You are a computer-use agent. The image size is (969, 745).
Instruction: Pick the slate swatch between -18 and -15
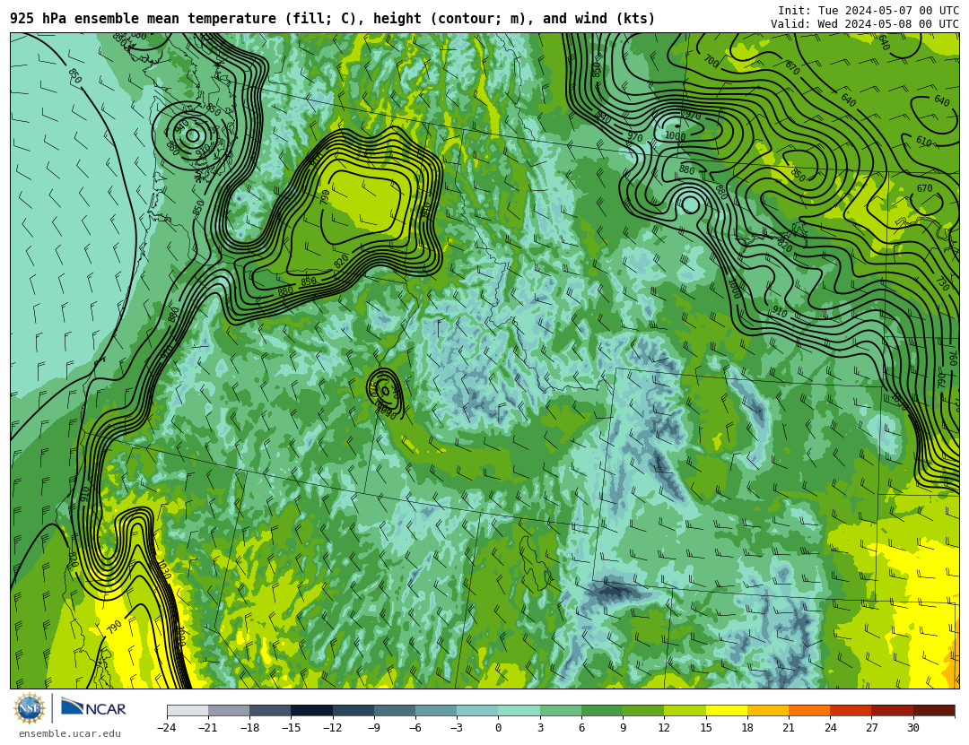(x=271, y=710)
